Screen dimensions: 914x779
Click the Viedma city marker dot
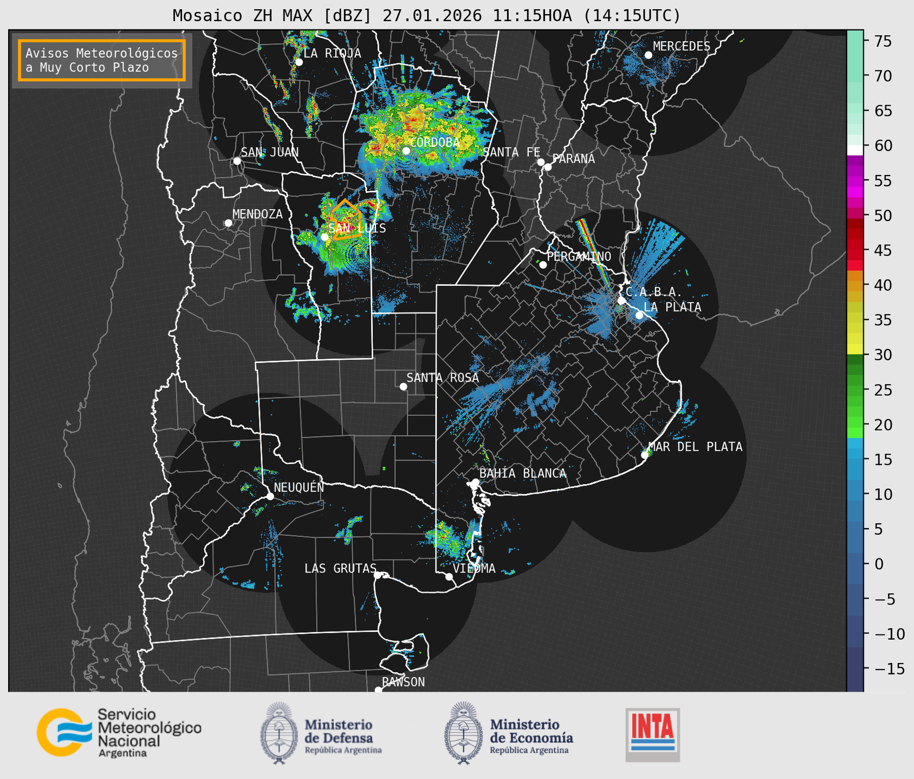(x=449, y=576)
